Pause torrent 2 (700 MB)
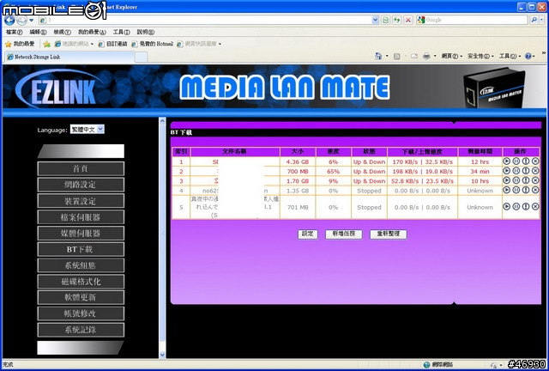 [x=516, y=170]
